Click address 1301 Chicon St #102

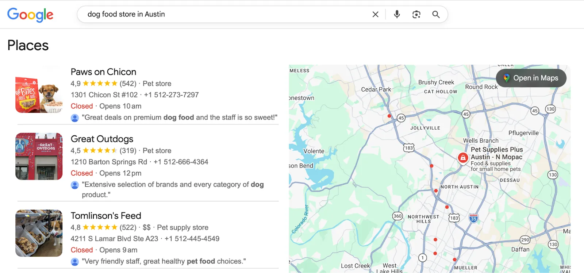point(104,95)
